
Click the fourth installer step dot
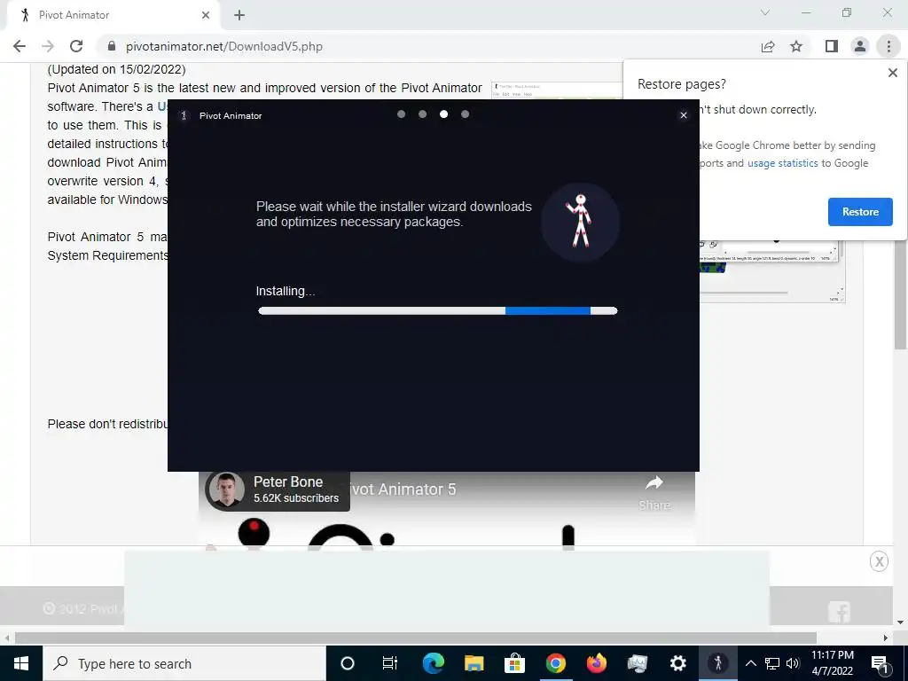click(x=465, y=114)
